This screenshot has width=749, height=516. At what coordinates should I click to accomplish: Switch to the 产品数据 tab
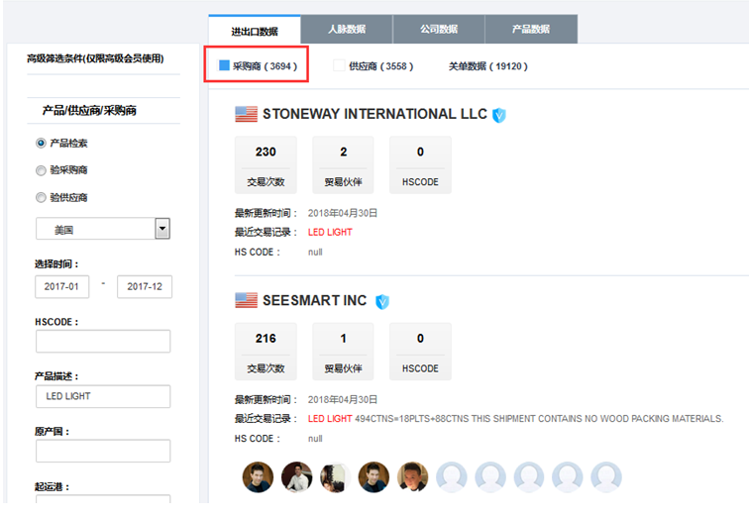531,29
